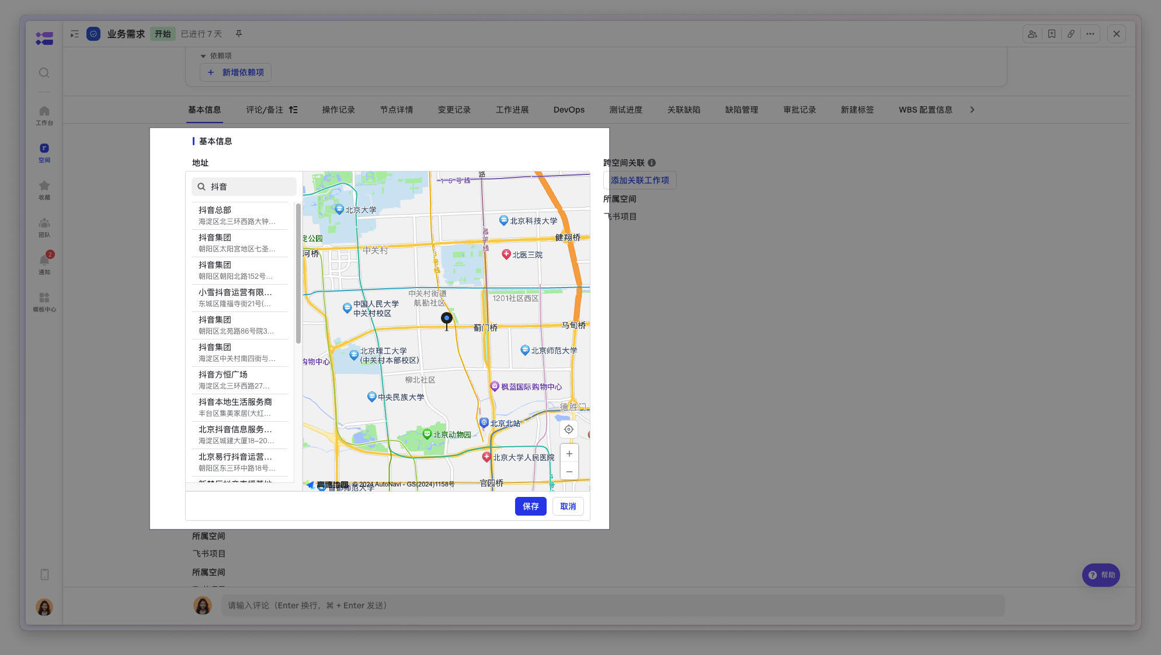Open the 新建标签 tab
This screenshot has height=655, width=1161.
click(857, 110)
